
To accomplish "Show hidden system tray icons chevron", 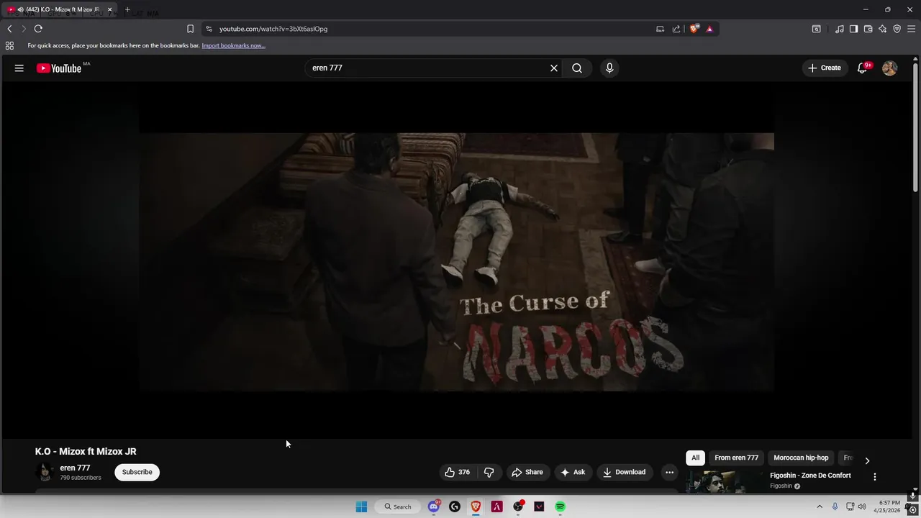I will point(819,506).
